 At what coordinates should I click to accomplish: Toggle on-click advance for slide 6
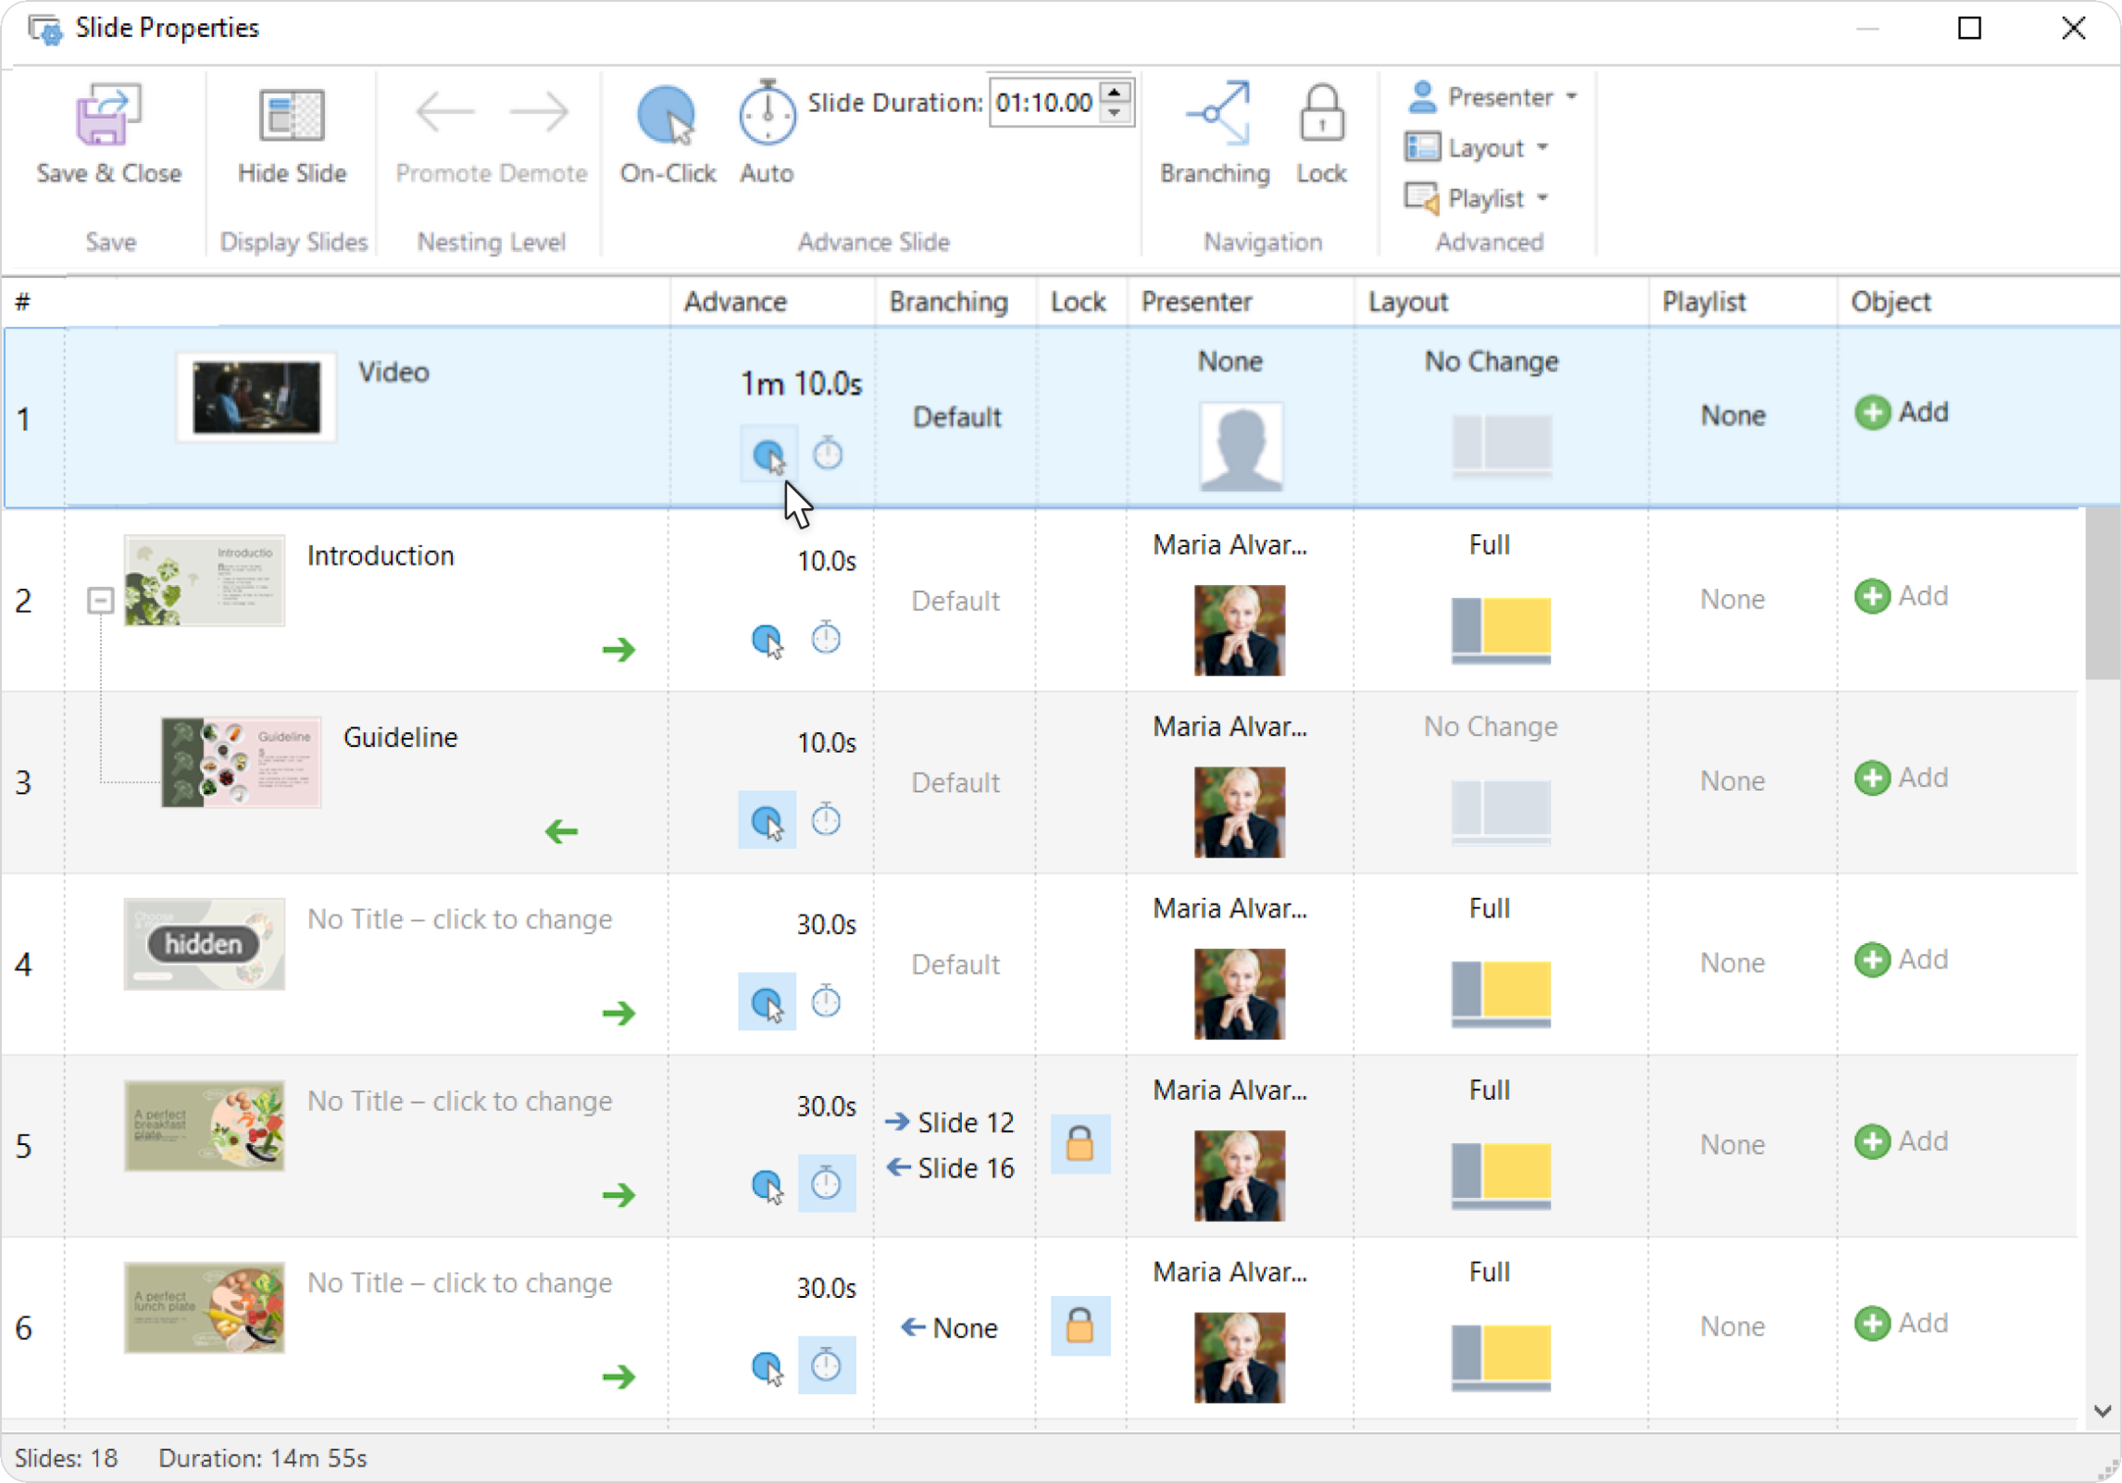click(766, 1366)
